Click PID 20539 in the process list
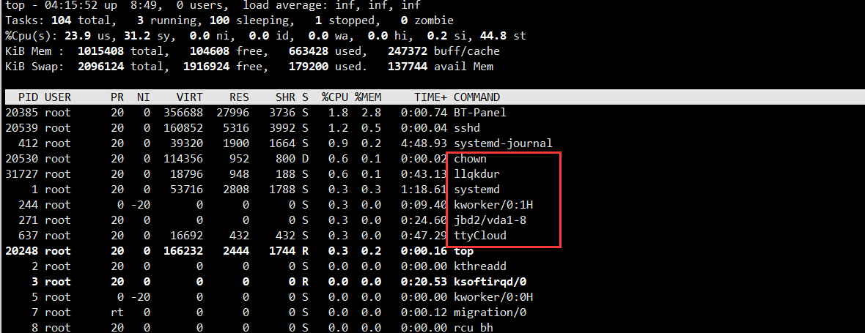Viewport: 865px width, 333px height. pyautogui.click(x=21, y=127)
